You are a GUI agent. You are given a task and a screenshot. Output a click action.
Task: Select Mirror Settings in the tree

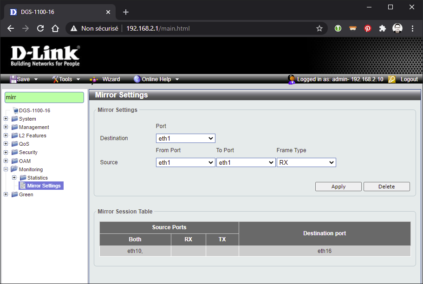coord(44,186)
